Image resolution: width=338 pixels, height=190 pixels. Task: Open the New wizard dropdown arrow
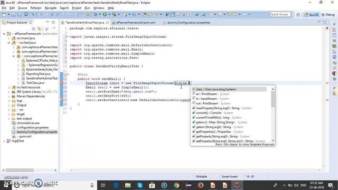[8, 14]
